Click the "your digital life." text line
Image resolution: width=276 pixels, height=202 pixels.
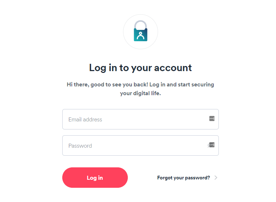140,93
